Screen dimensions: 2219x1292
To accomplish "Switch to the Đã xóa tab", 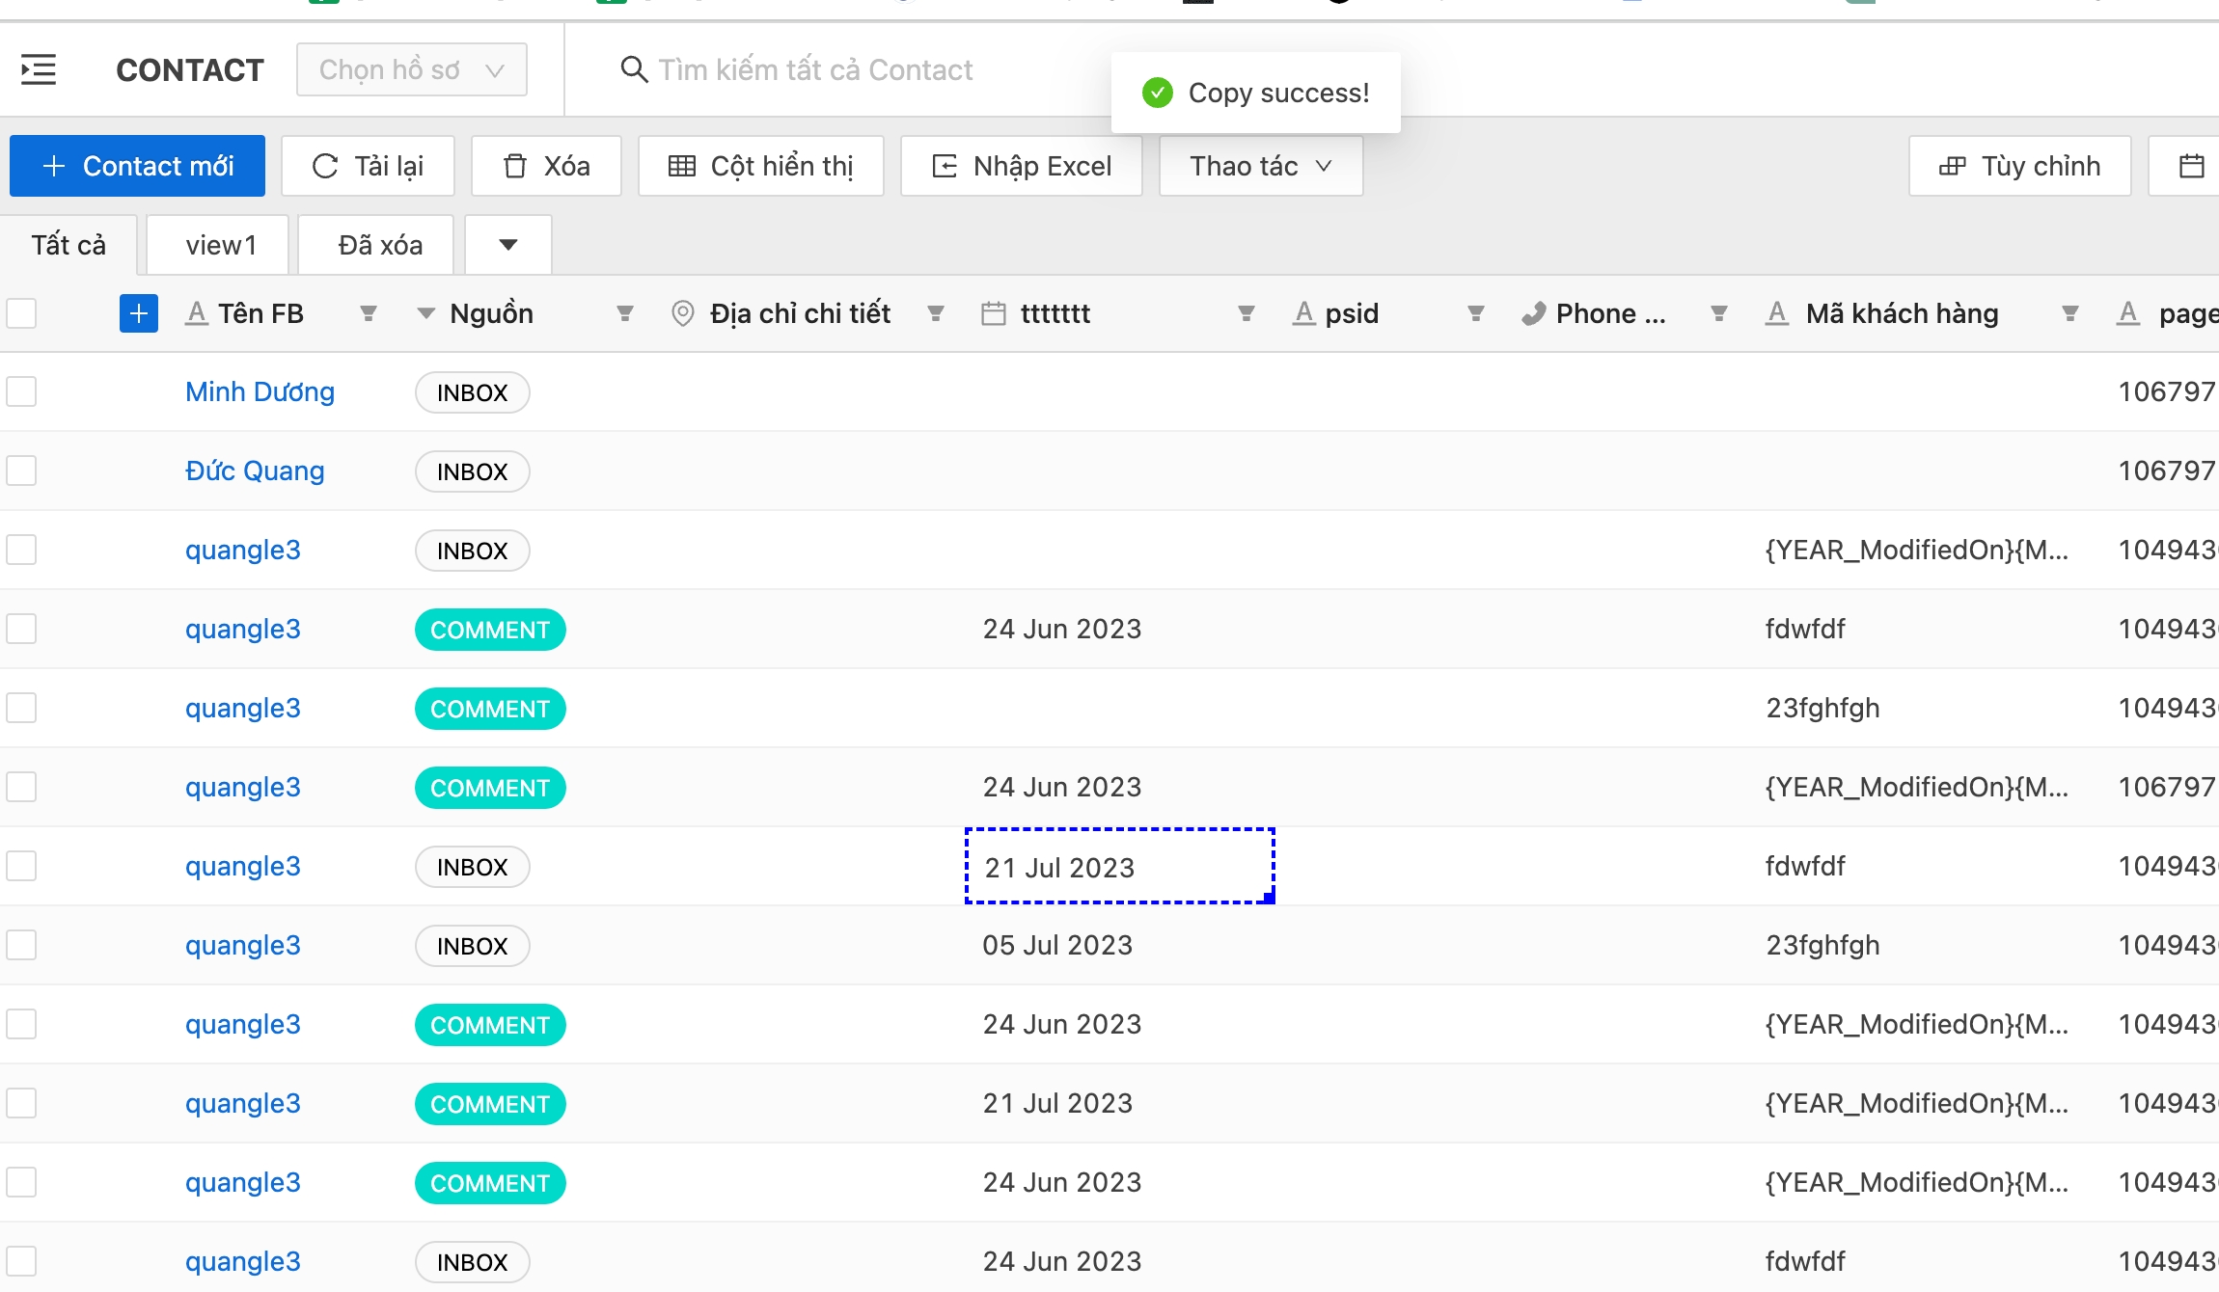I will click(380, 245).
